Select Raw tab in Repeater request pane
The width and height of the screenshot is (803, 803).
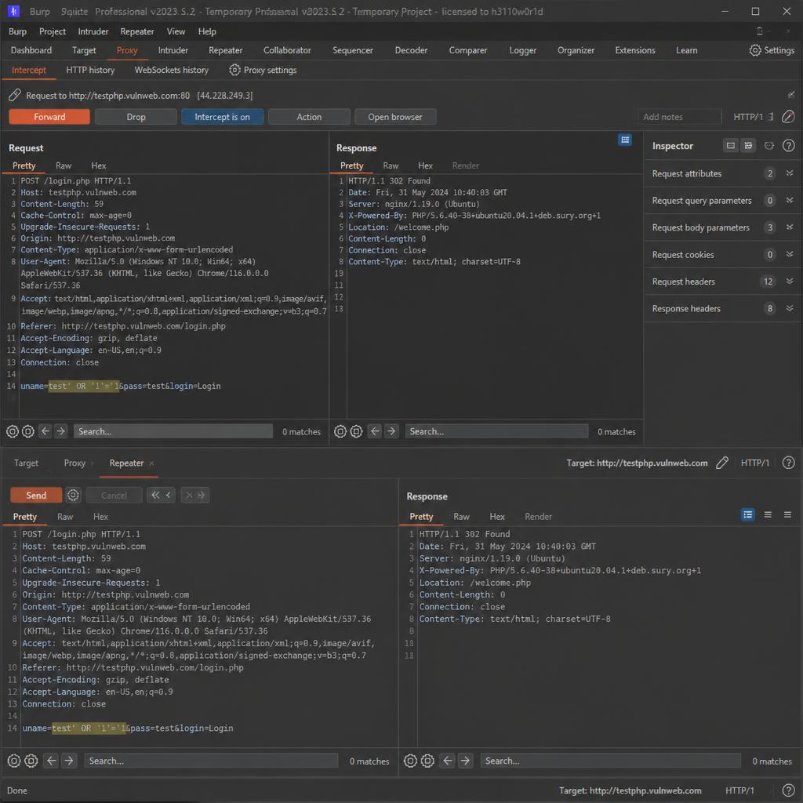pos(65,517)
